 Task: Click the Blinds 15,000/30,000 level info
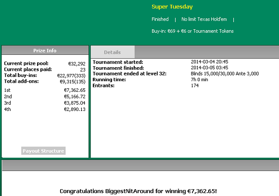point(225,73)
